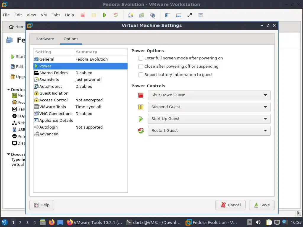Select the Power row in settings list
This screenshot has height=227, width=303.
click(x=80, y=66)
